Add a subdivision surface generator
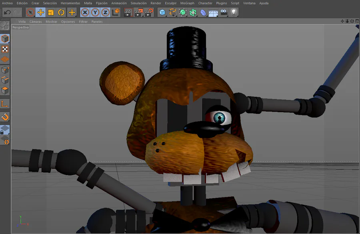Image resolution: width=360 pixels, height=234 pixels. click(183, 12)
